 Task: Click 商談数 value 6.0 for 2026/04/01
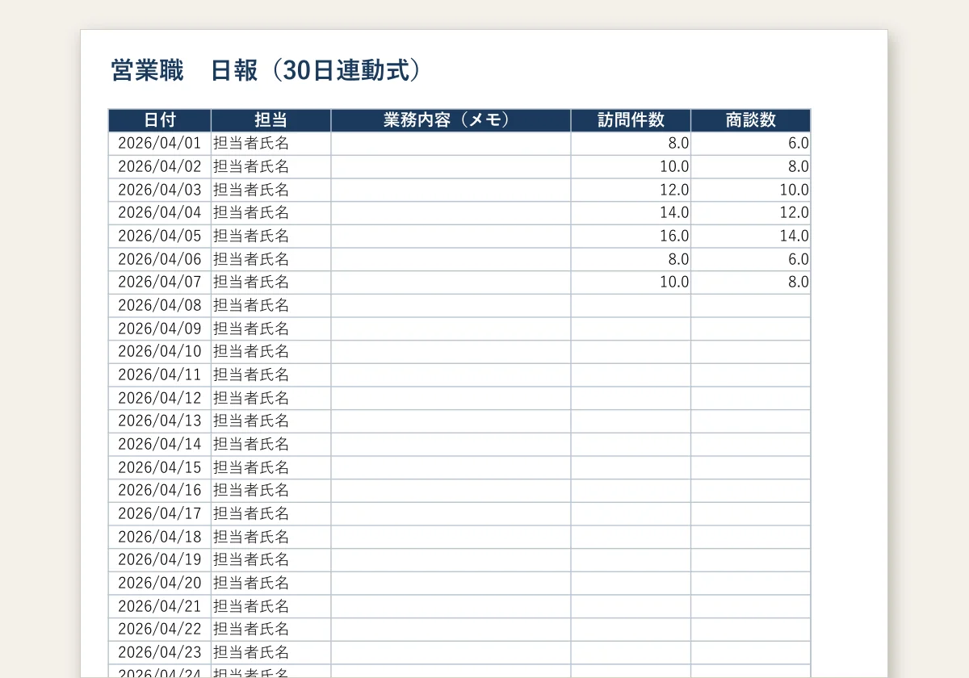[751, 144]
